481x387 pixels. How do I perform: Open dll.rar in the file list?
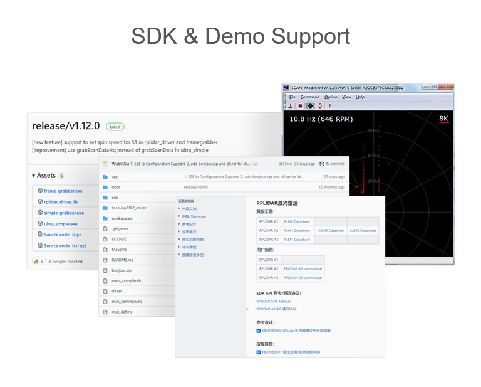click(x=116, y=291)
